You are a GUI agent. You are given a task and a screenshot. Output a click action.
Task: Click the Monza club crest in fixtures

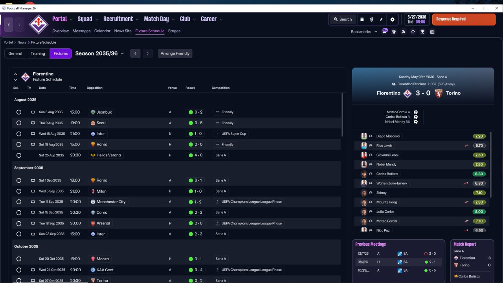[x=93, y=259]
